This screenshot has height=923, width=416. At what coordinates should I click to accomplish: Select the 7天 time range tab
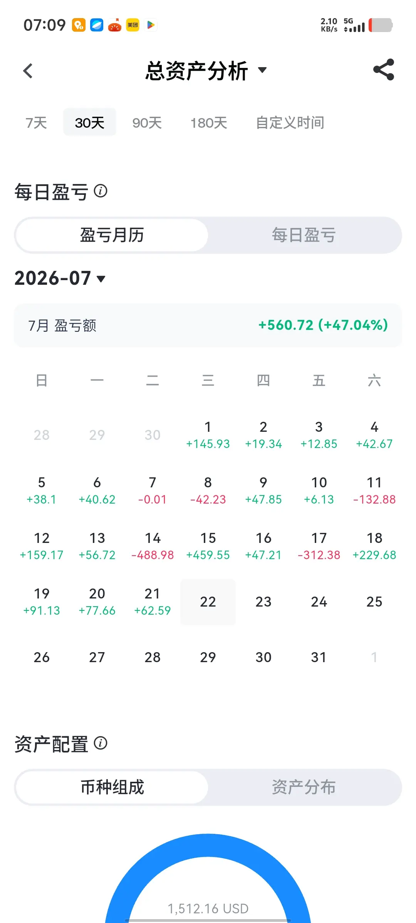tap(36, 123)
